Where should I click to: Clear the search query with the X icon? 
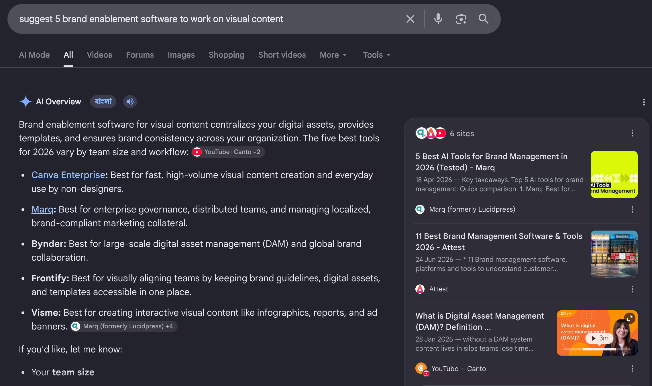click(x=410, y=19)
